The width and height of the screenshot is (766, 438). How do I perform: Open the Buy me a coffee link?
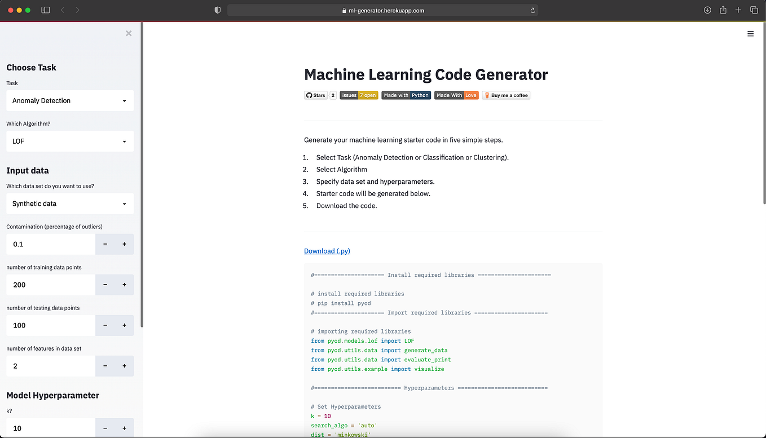click(x=505, y=95)
